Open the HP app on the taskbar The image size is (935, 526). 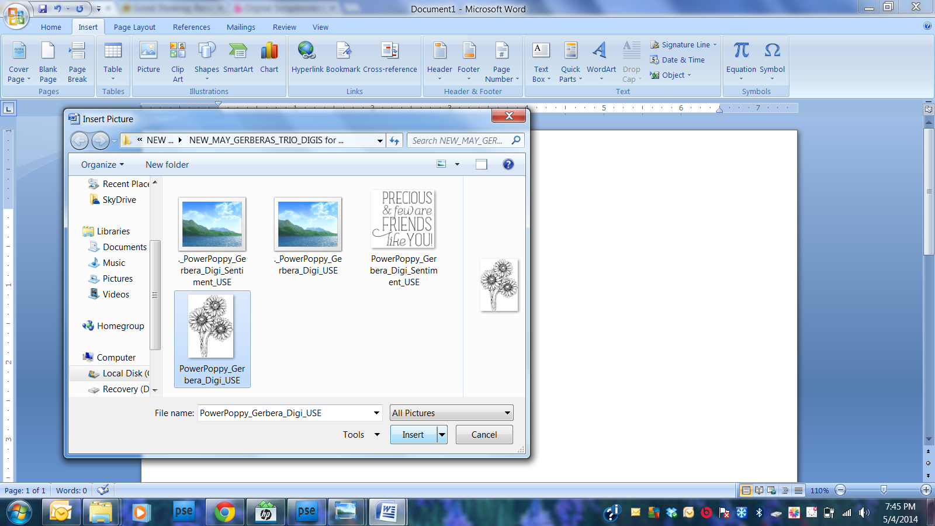click(x=266, y=512)
